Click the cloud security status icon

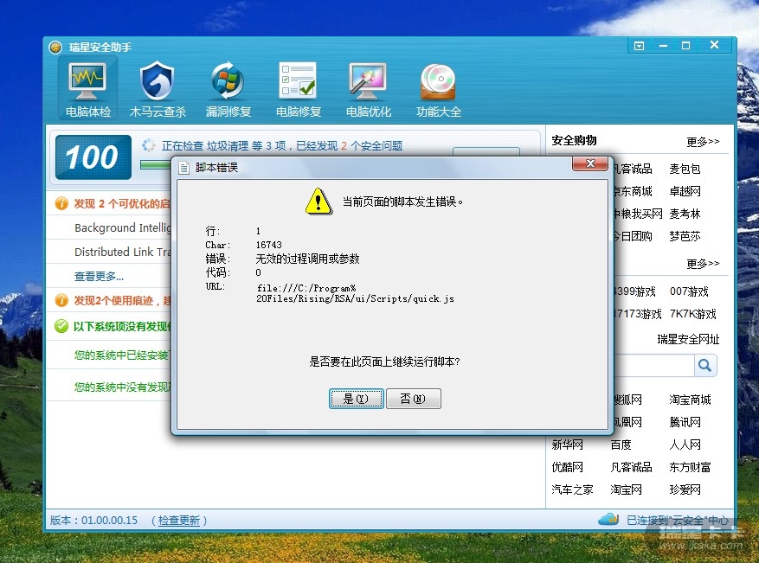pyautogui.click(x=608, y=520)
